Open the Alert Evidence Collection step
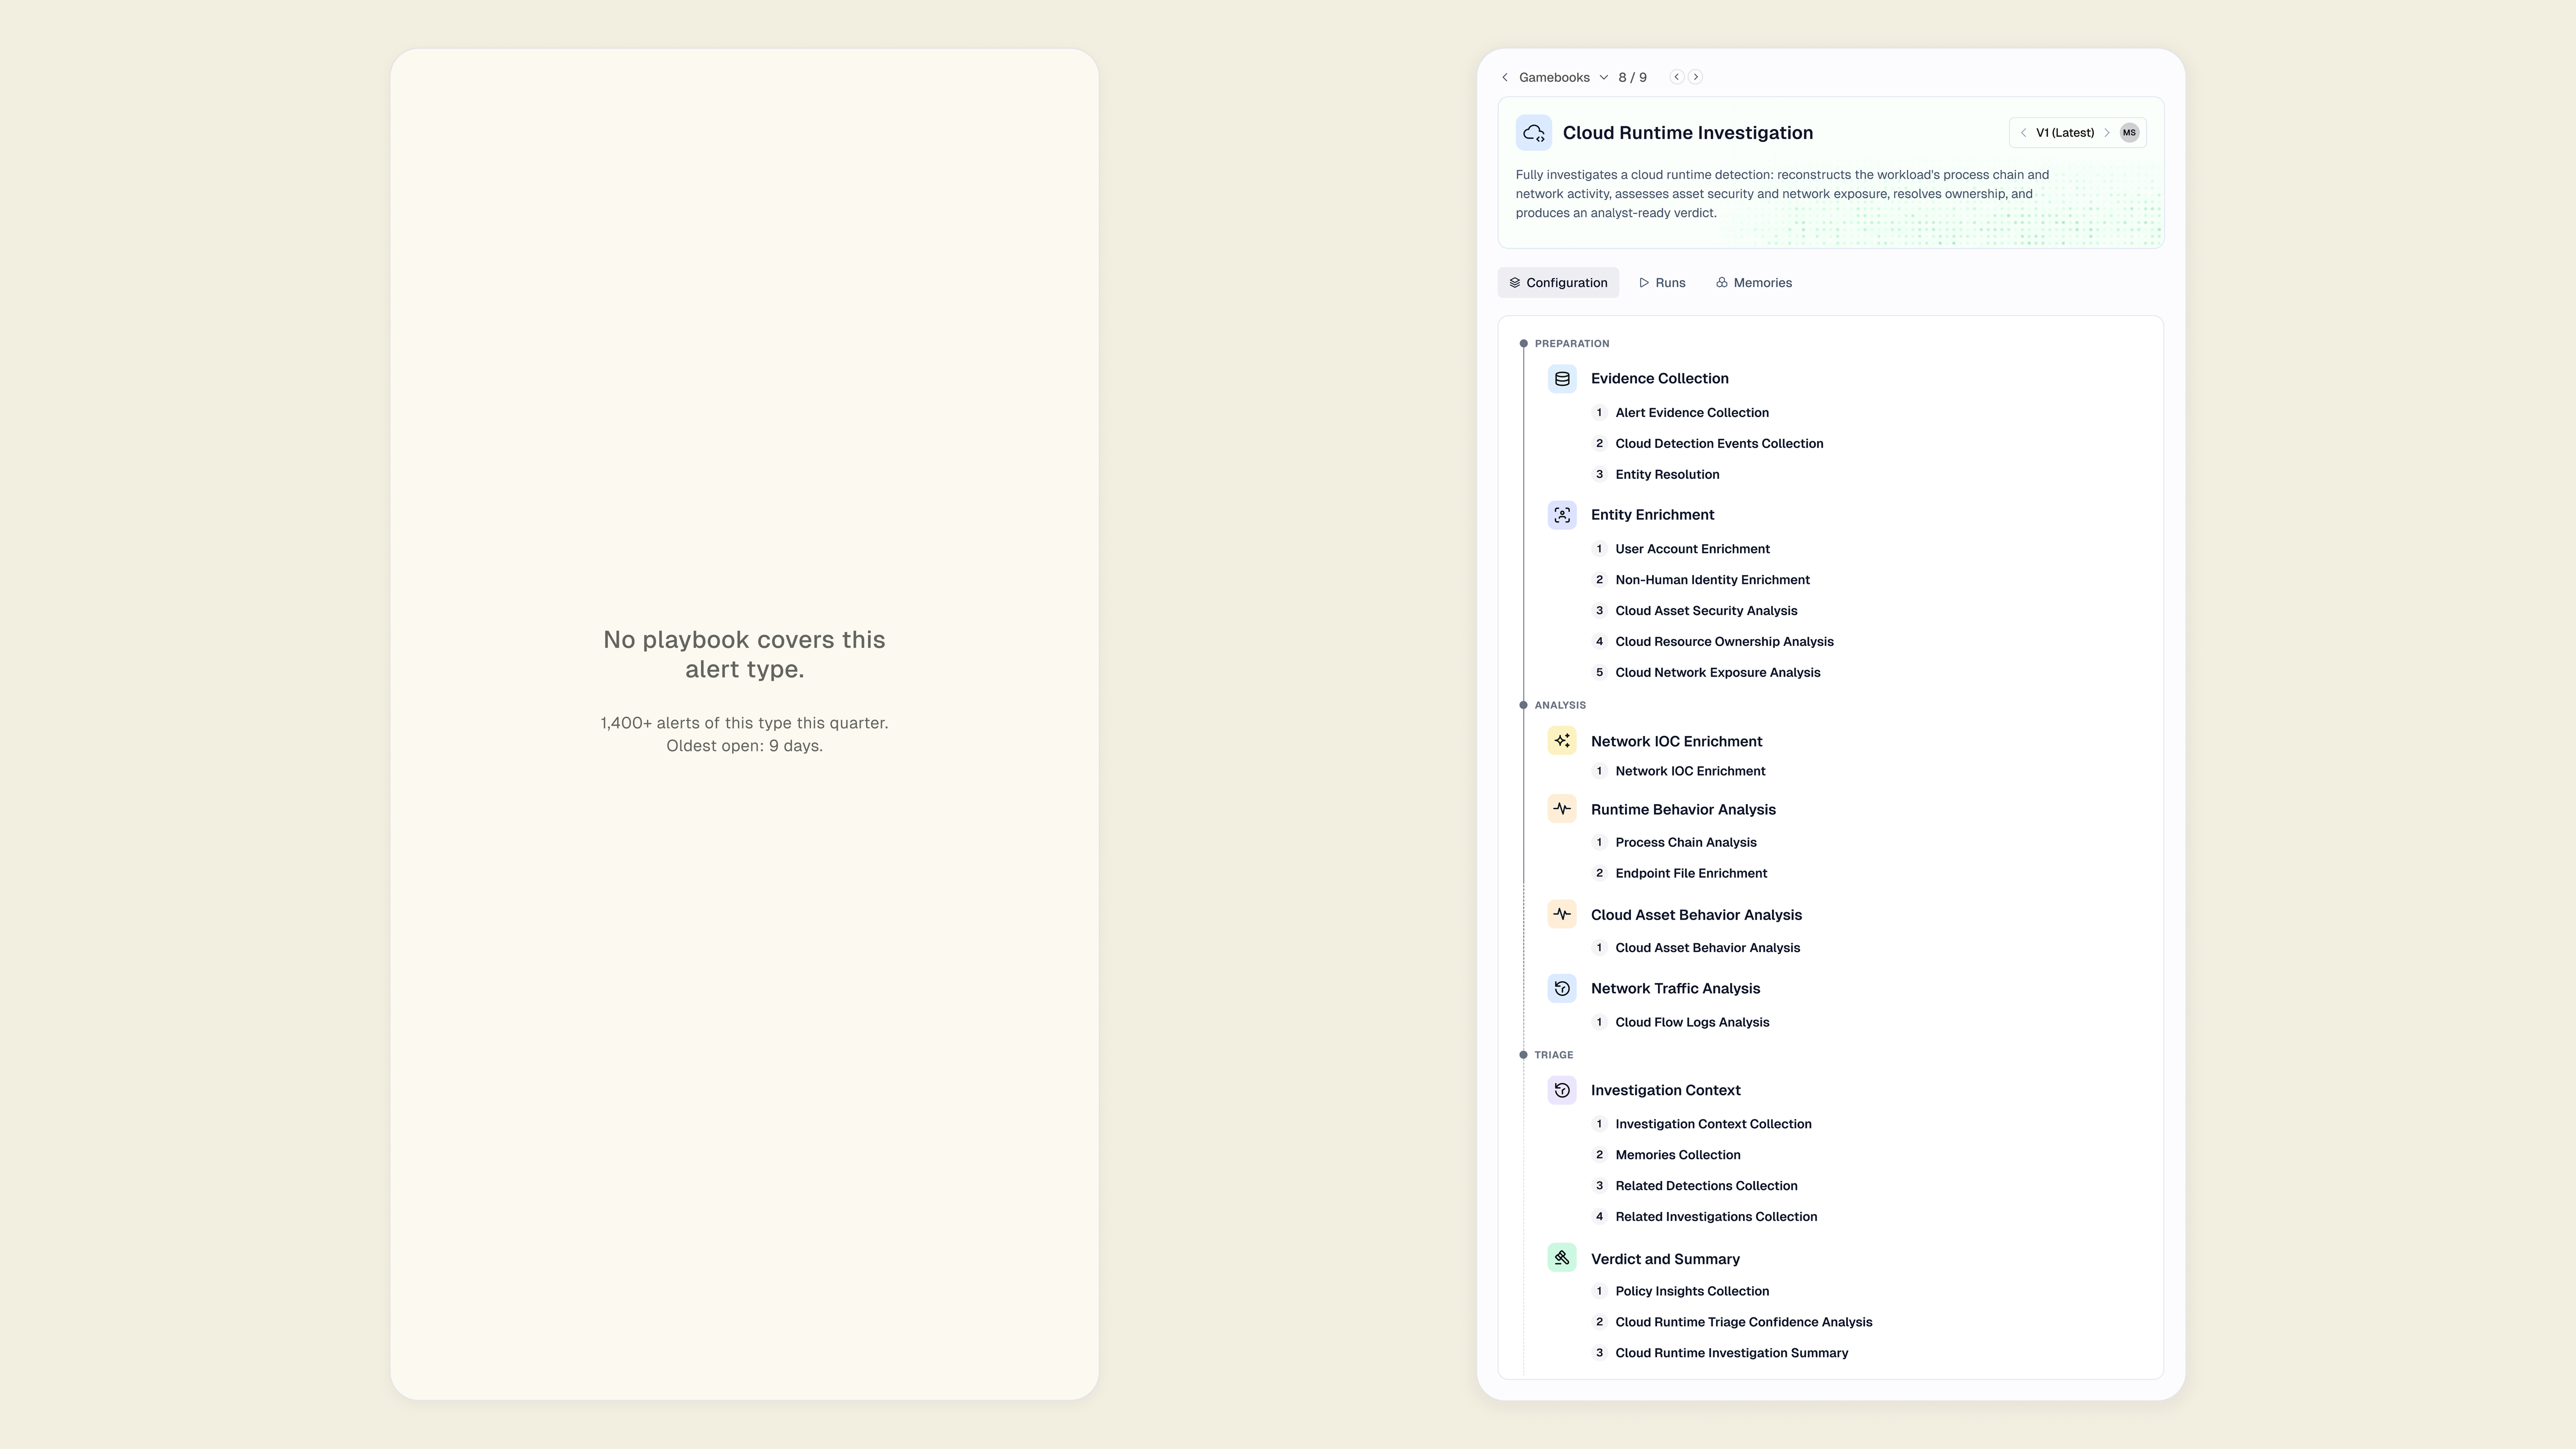Image resolution: width=2576 pixels, height=1449 pixels. point(1692,413)
